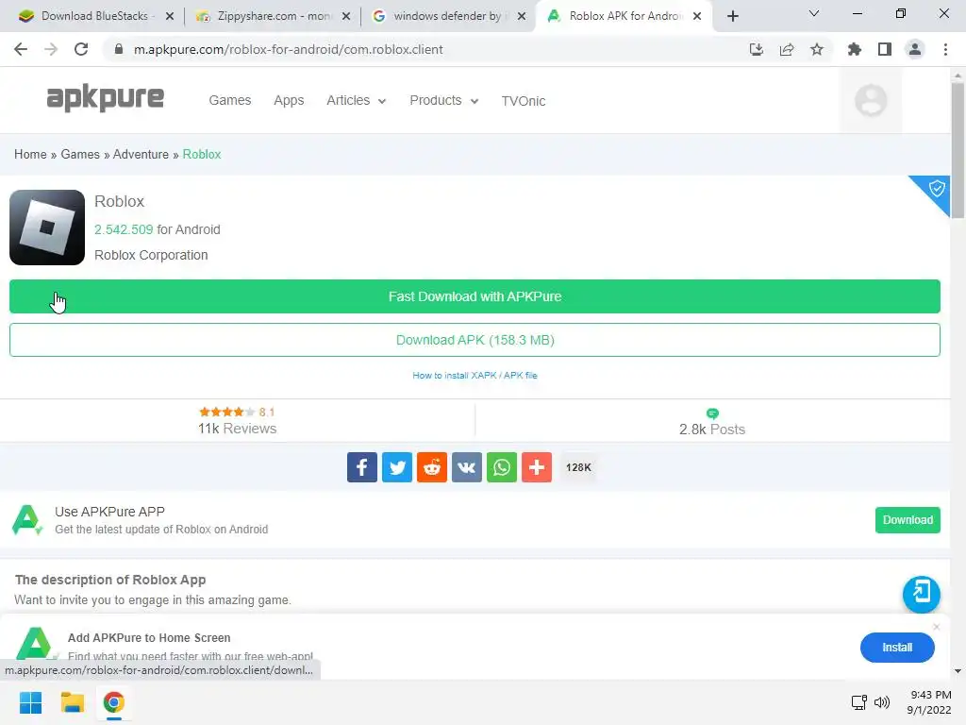The width and height of the screenshot is (966, 725).
Task: Click the green Download button for APKPure app
Action: click(908, 520)
